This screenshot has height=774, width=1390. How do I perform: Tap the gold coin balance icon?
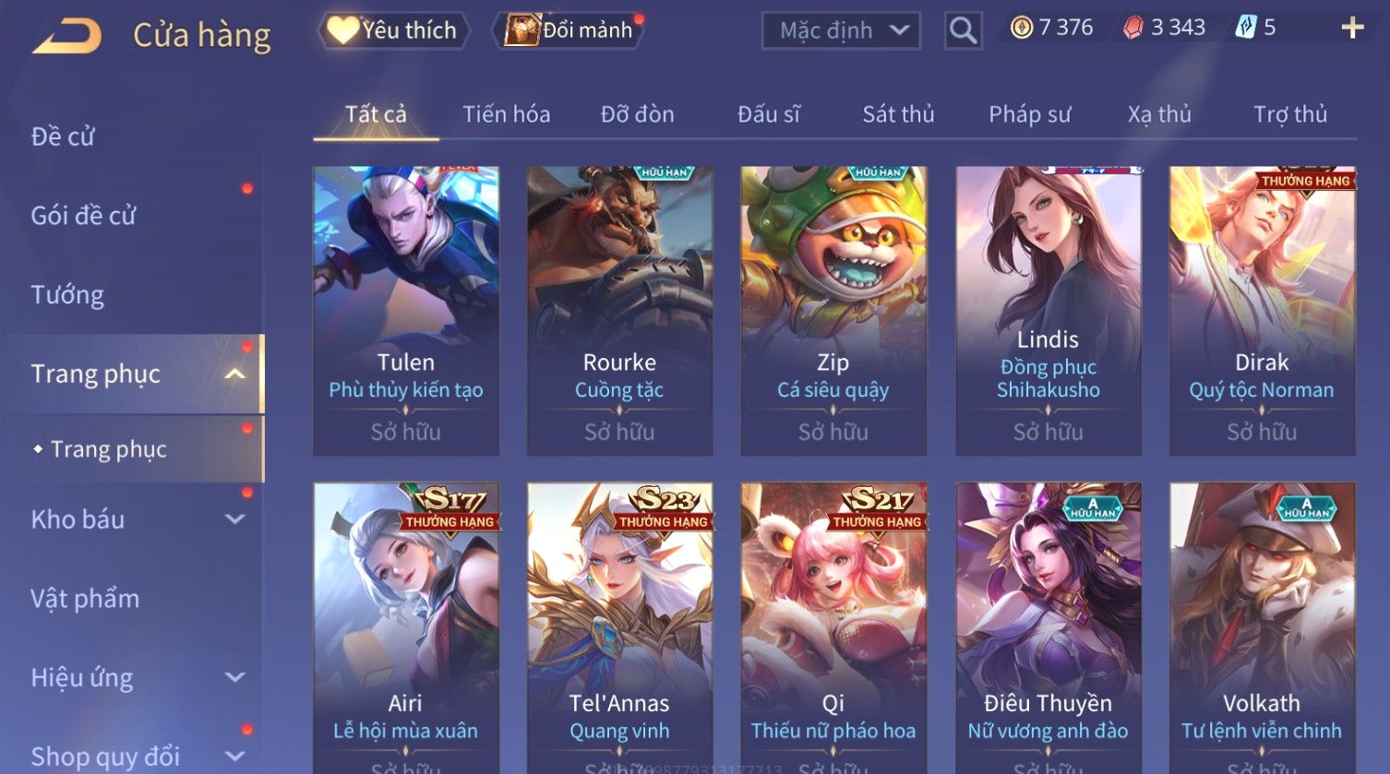[x=1021, y=28]
